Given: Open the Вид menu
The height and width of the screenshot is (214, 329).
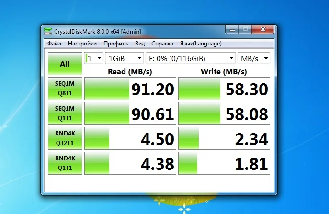Looking at the screenshot, I should point(140,44).
